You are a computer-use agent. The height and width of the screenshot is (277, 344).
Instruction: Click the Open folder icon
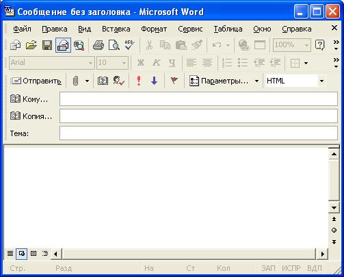(x=31, y=45)
